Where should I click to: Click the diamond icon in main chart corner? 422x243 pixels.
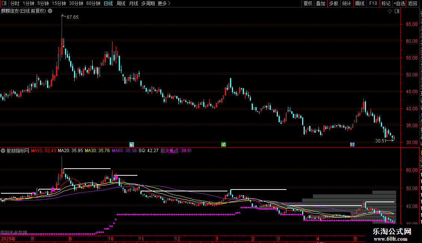pos(390,11)
